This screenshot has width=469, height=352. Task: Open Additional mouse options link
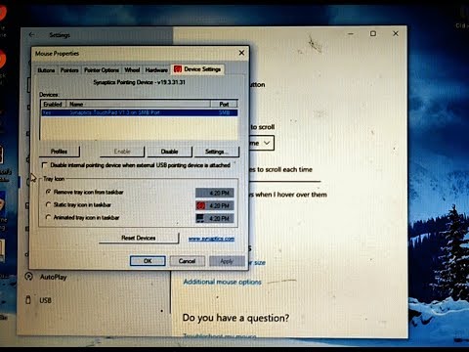222,282
